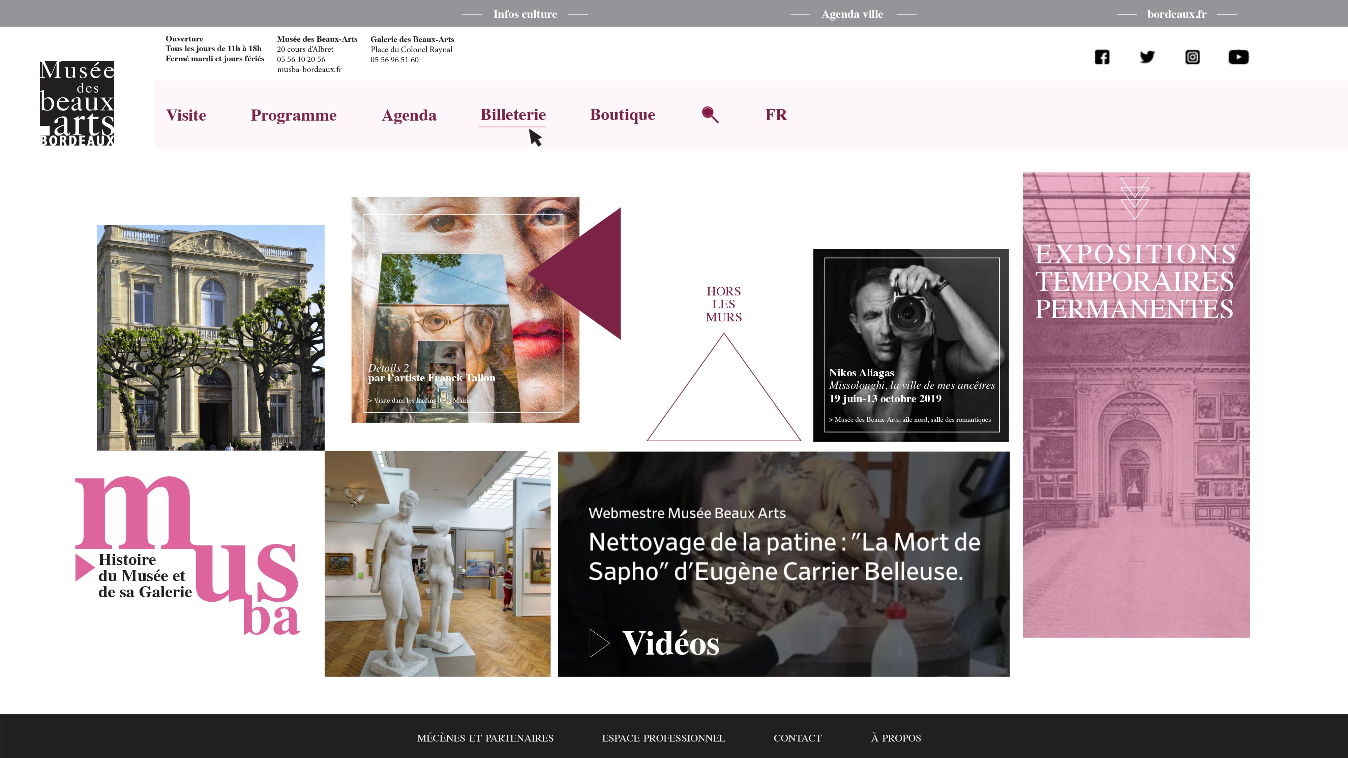Open the Facebook social icon
The image size is (1348, 758).
click(1102, 57)
